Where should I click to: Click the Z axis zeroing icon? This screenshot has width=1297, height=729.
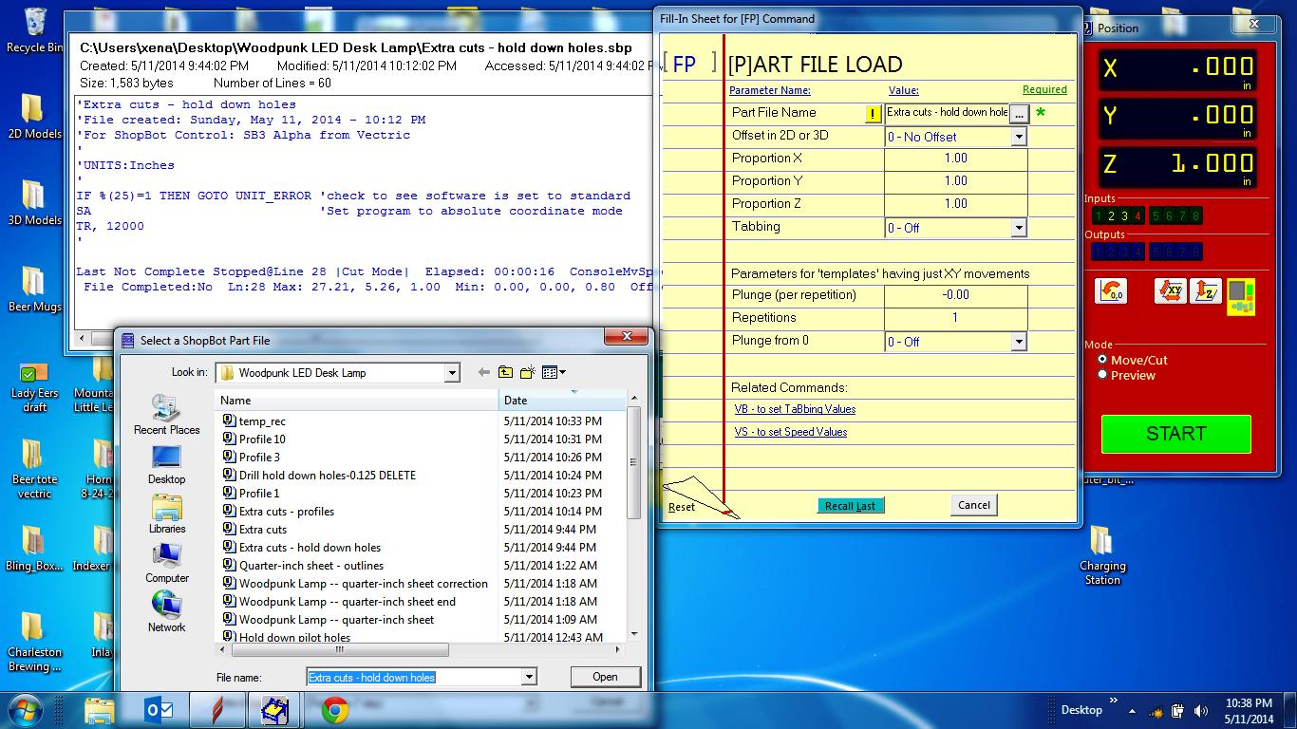click(x=1205, y=291)
